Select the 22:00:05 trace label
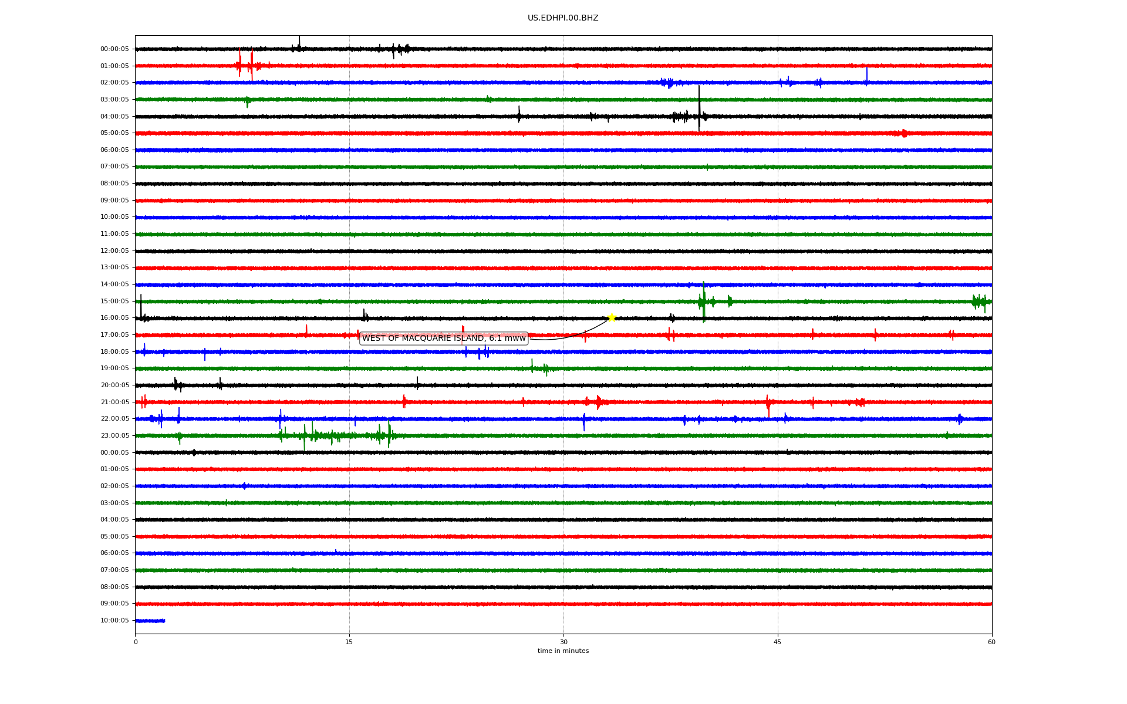Image resolution: width=1127 pixels, height=704 pixels. pyautogui.click(x=114, y=419)
